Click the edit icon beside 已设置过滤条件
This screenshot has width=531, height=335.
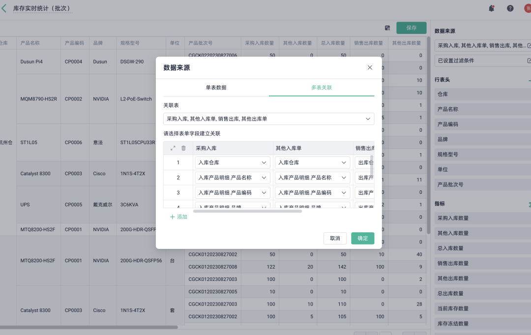[x=529, y=61]
